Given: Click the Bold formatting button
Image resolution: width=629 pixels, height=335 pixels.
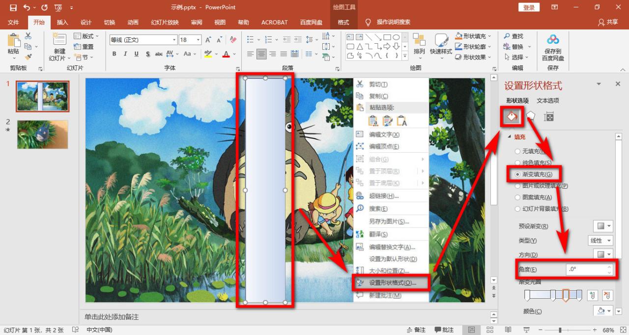Looking at the screenshot, I should tap(114, 54).
